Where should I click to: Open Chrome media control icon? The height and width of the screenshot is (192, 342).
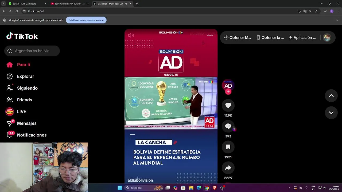point(325,11)
